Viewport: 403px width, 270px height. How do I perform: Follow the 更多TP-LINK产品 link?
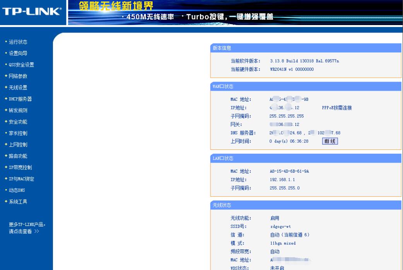(x=27, y=224)
